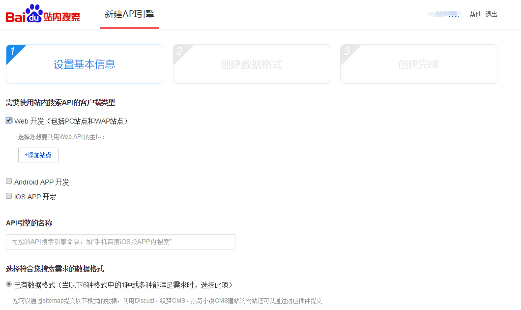Viewport: 521px width, 310px height.
Task: Click the blurred username in header
Action: tap(445, 14)
